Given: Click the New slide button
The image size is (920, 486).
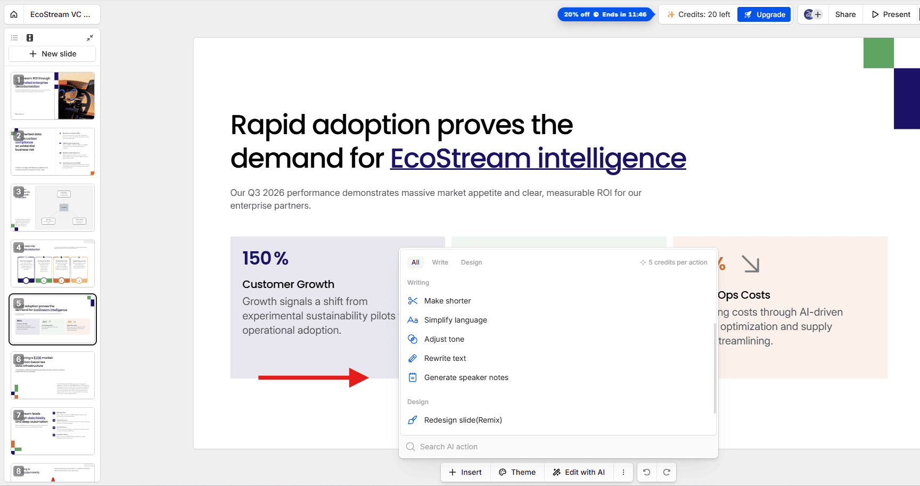Looking at the screenshot, I should [52, 54].
